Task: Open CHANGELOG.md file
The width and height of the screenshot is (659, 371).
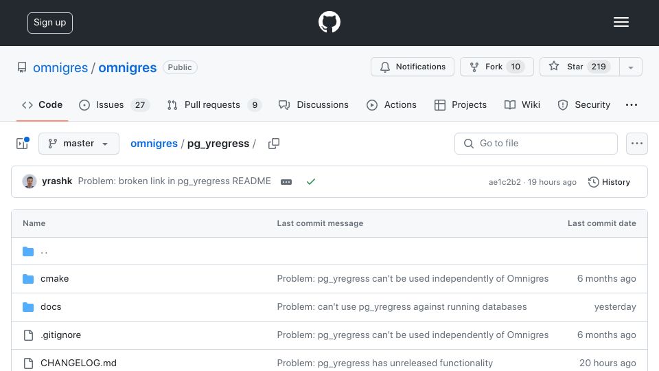Action: pos(78,363)
